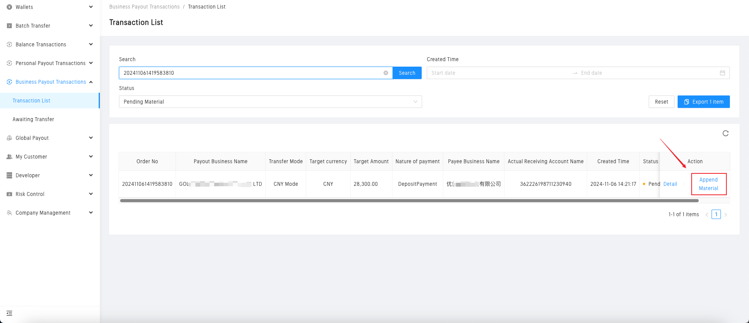Click the Start date input
This screenshot has width=749, height=323.
coord(499,73)
